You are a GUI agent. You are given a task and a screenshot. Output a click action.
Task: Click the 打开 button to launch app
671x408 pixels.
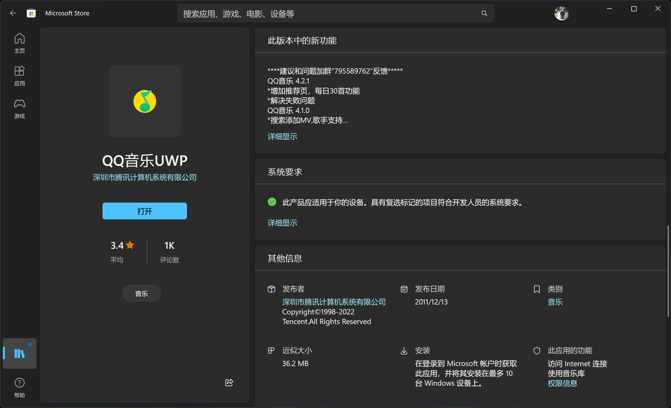click(144, 211)
